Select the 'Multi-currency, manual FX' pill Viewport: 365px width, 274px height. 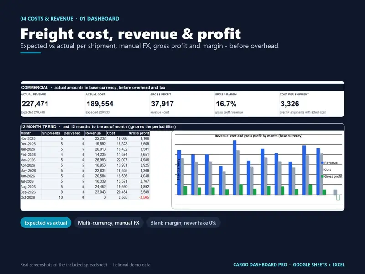pyautogui.click(x=109, y=223)
